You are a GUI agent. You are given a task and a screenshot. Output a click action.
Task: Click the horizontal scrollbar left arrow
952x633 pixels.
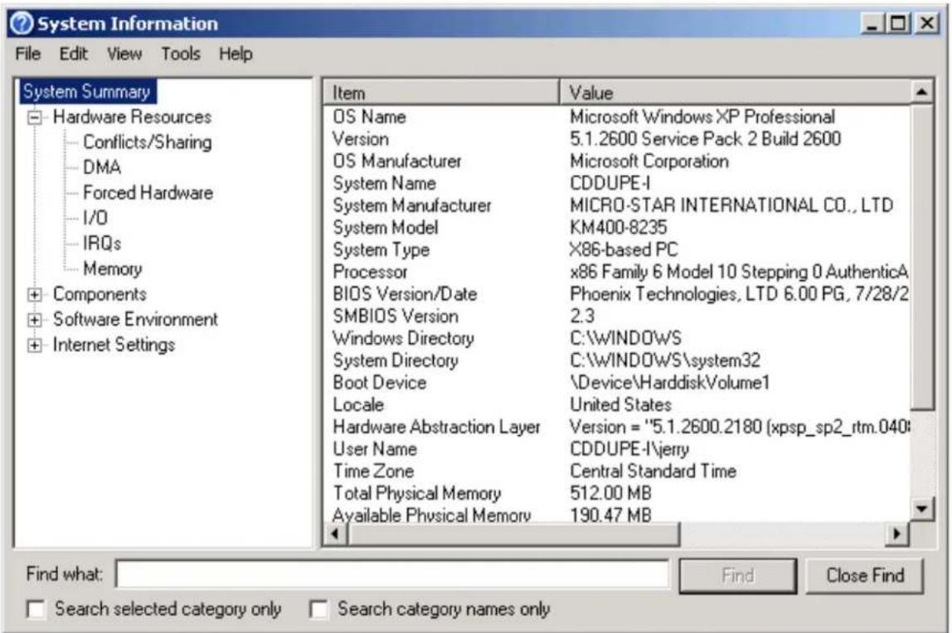[335, 534]
